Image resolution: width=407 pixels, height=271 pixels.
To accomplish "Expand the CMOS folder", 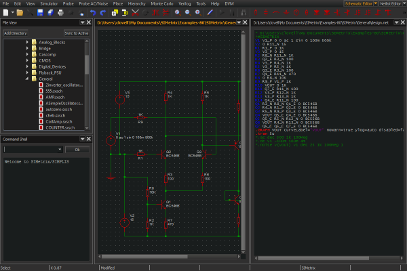I will point(27,60).
